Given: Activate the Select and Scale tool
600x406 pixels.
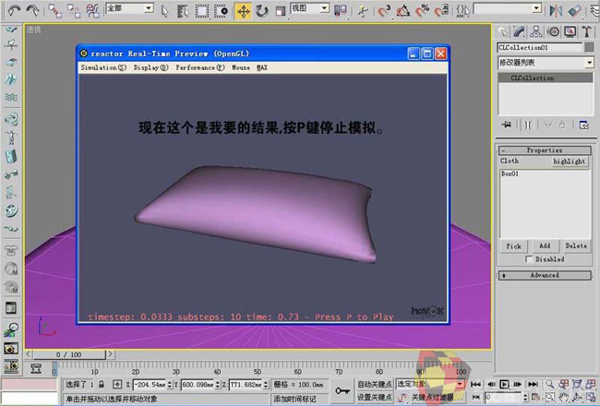Looking at the screenshot, I should point(281,11).
